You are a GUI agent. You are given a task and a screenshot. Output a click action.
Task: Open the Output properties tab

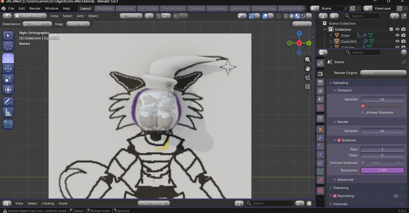point(320,82)
